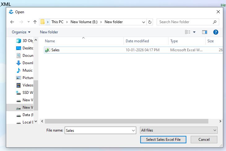Image resolution: width=226 pixels, height=151 pixels.
Task: Cancel the Open dialog
Action: point(204,140)
